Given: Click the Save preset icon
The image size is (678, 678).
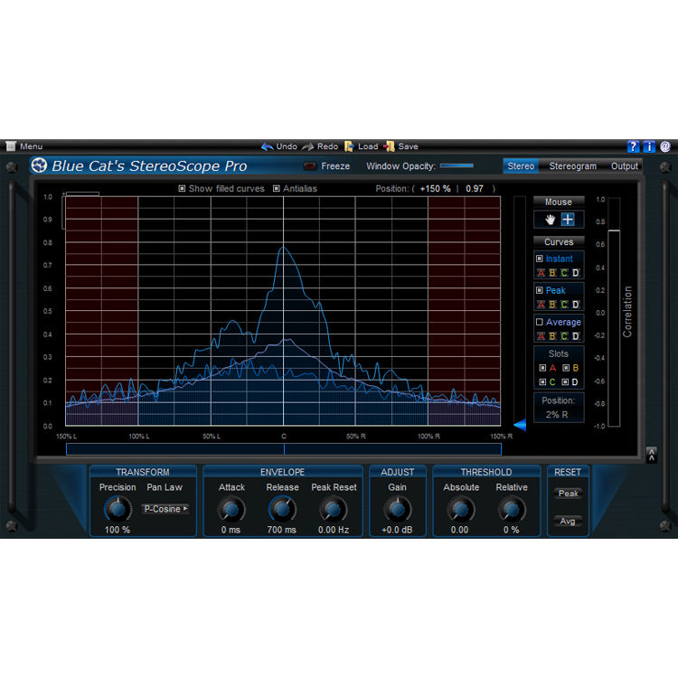Looking at the screenshot, I should [389, 146].
